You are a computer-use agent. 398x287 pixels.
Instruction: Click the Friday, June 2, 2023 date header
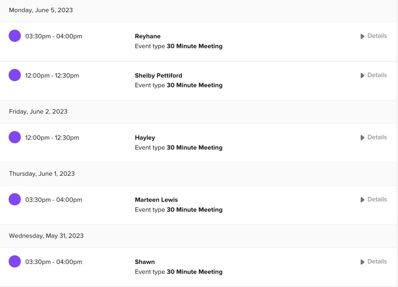coord(38,112)
